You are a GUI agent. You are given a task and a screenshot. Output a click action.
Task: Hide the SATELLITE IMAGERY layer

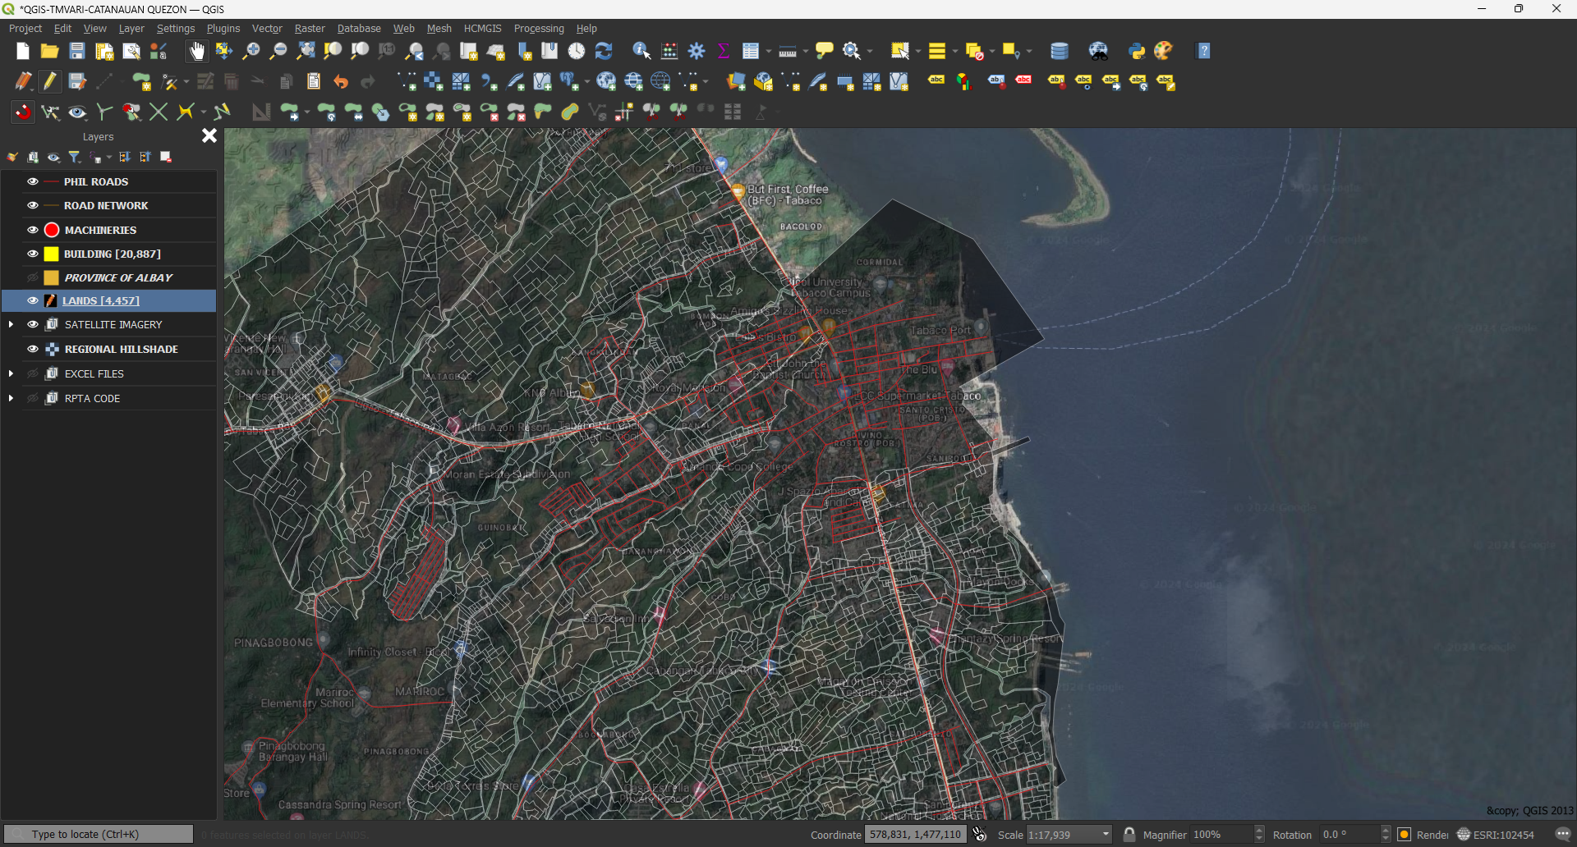point(32,324)
